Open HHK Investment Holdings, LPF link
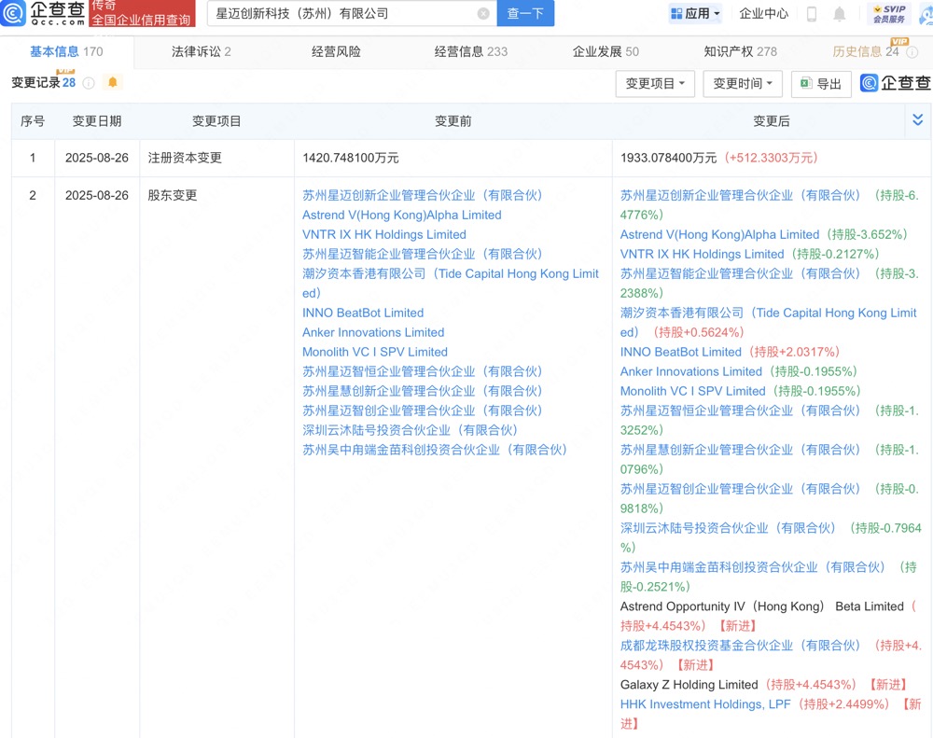Viewport: 933px width, 738px height. point(705,704)
